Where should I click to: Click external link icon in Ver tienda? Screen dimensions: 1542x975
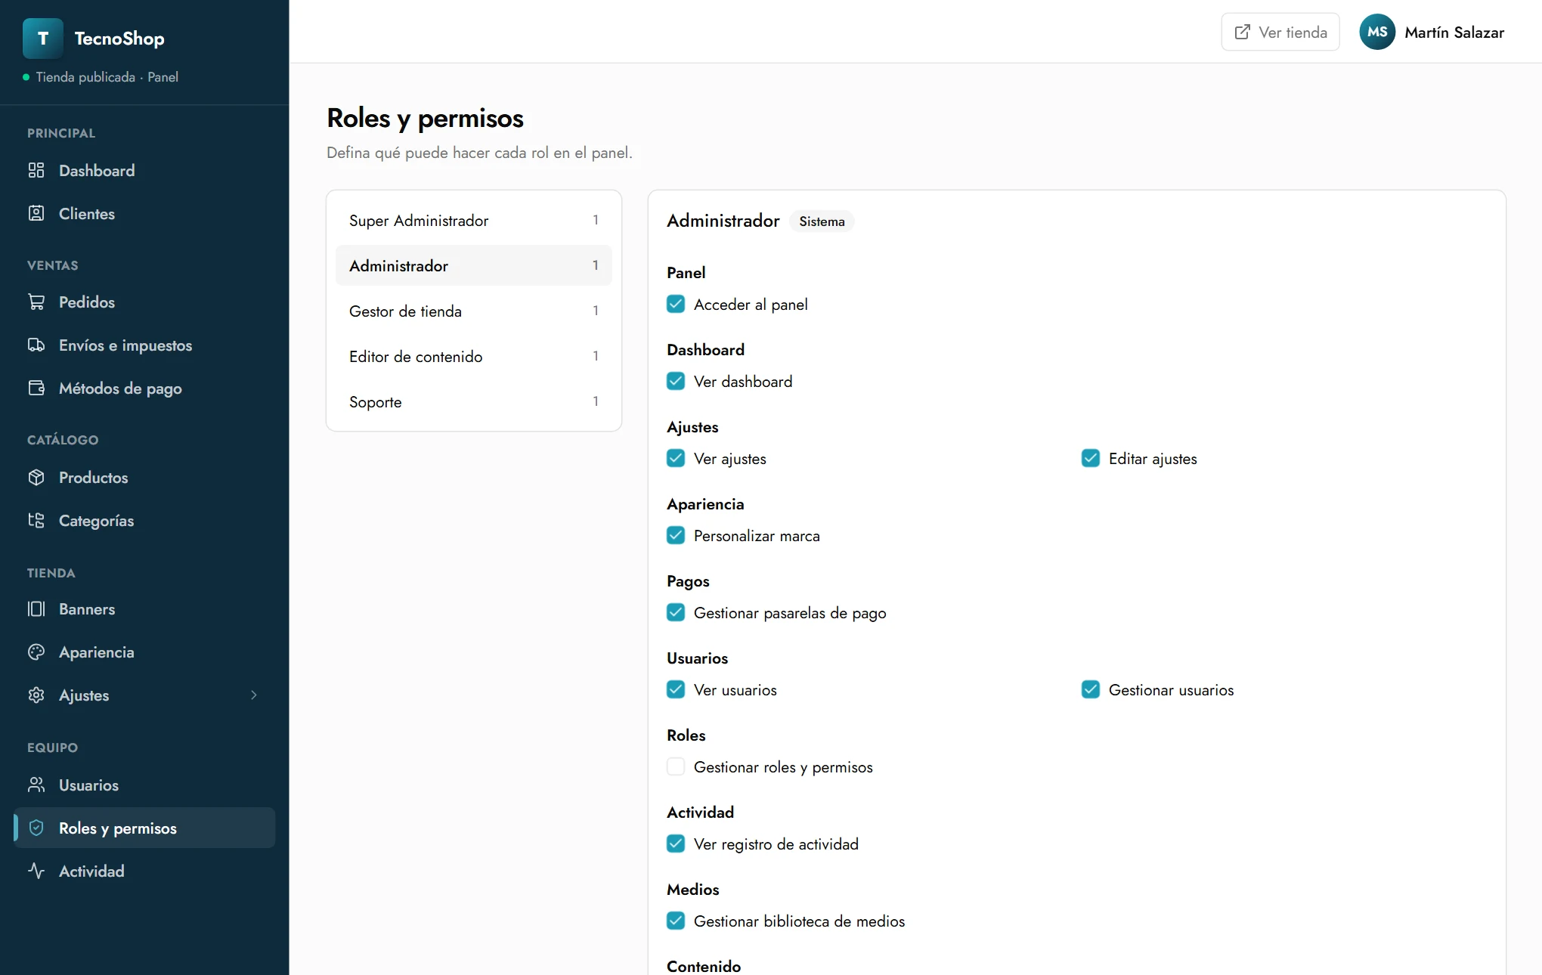click(x=1242, y=32)
